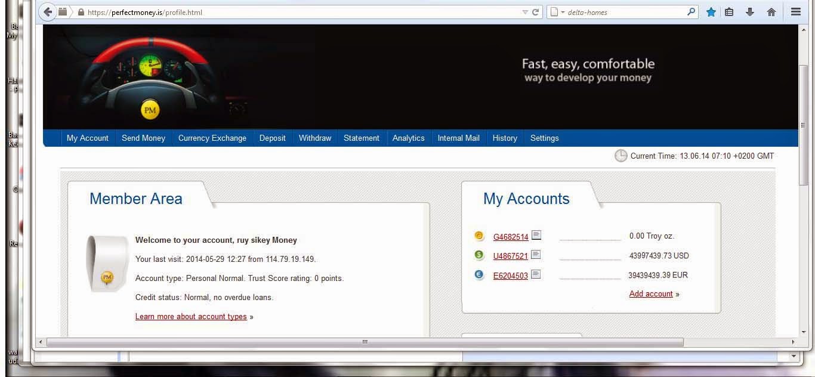Click the horizontal scrollbar thumb
The image size is (815, 377).
coord(365,342)
